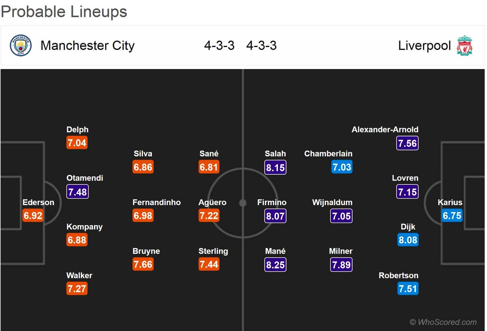Screen dimensions: 487x331
Task: Open the Liverpool team name link
Action: click(x=425, y=45)
